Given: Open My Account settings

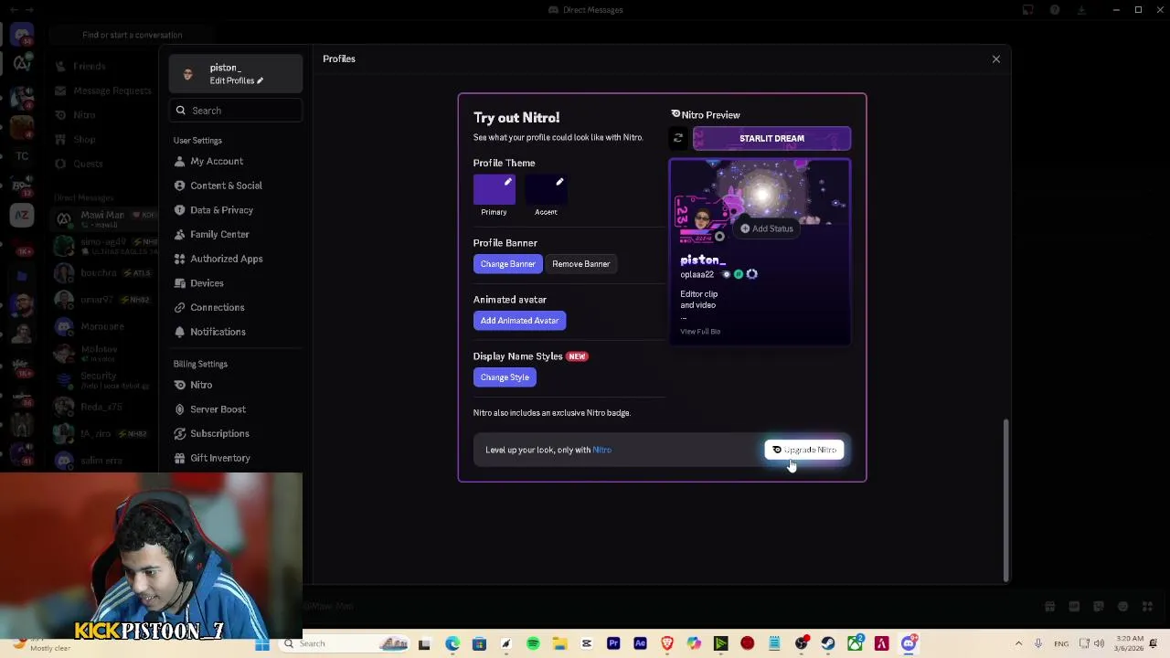Looking at the screenshot, I should click(x=235, y=162).
